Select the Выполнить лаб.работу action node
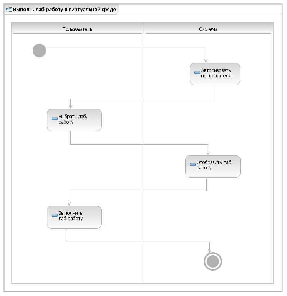287x296 pixels. coord(74,217)
